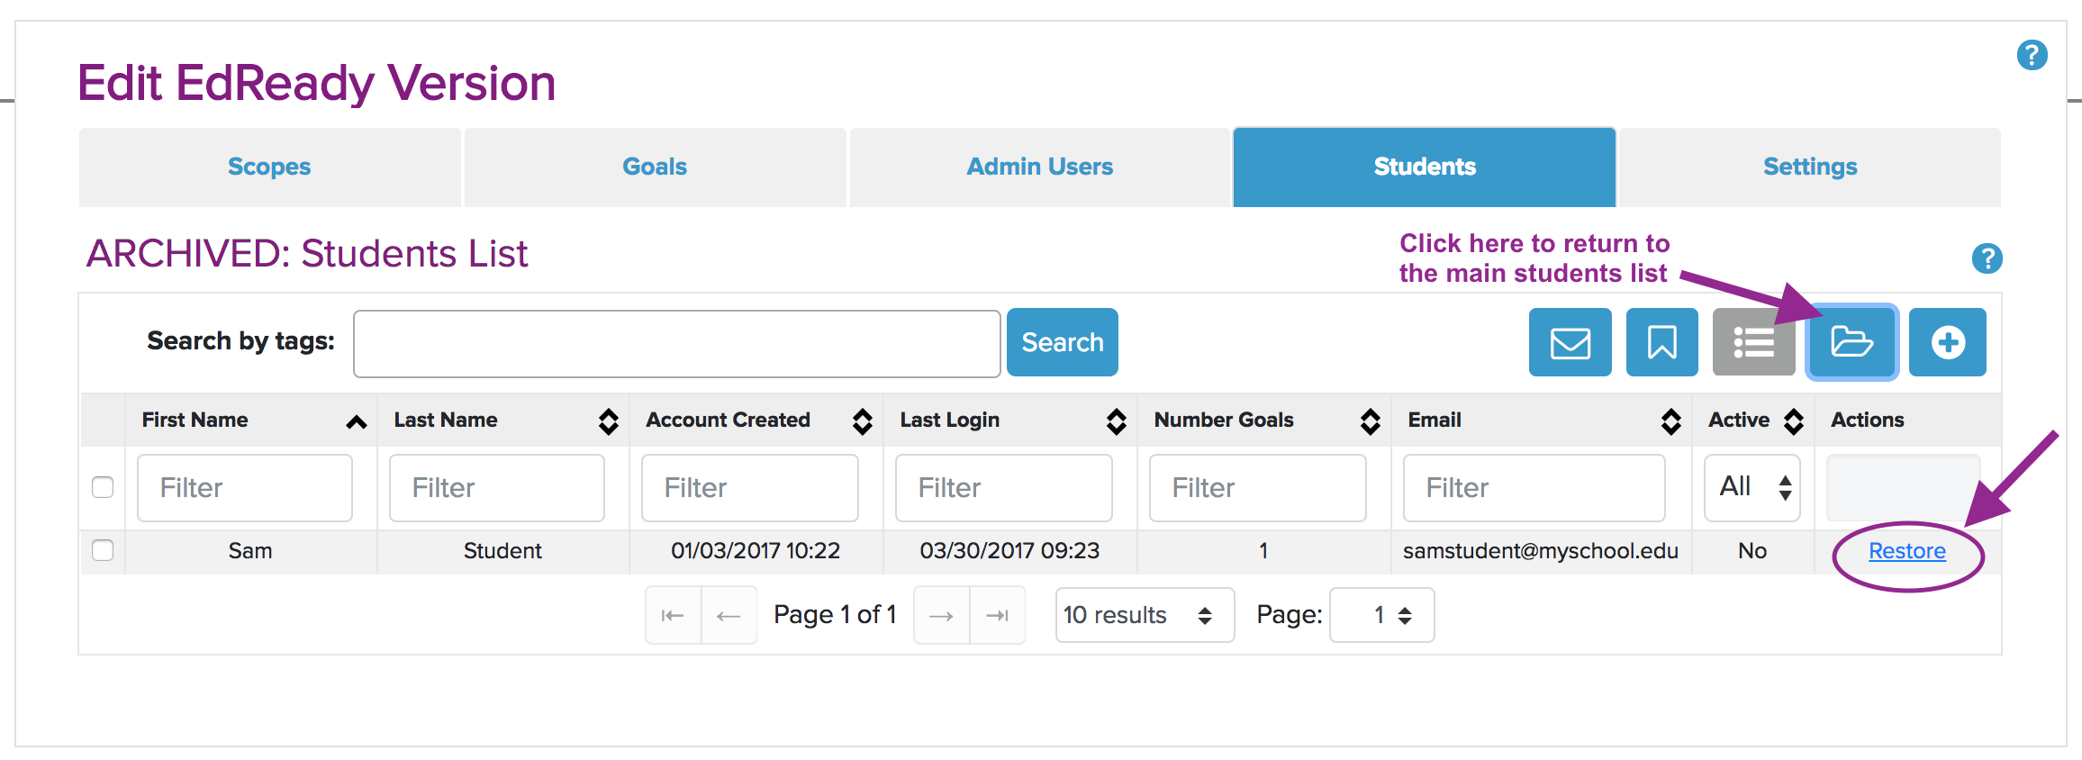Go to first page arrow button

coord(673,615)
